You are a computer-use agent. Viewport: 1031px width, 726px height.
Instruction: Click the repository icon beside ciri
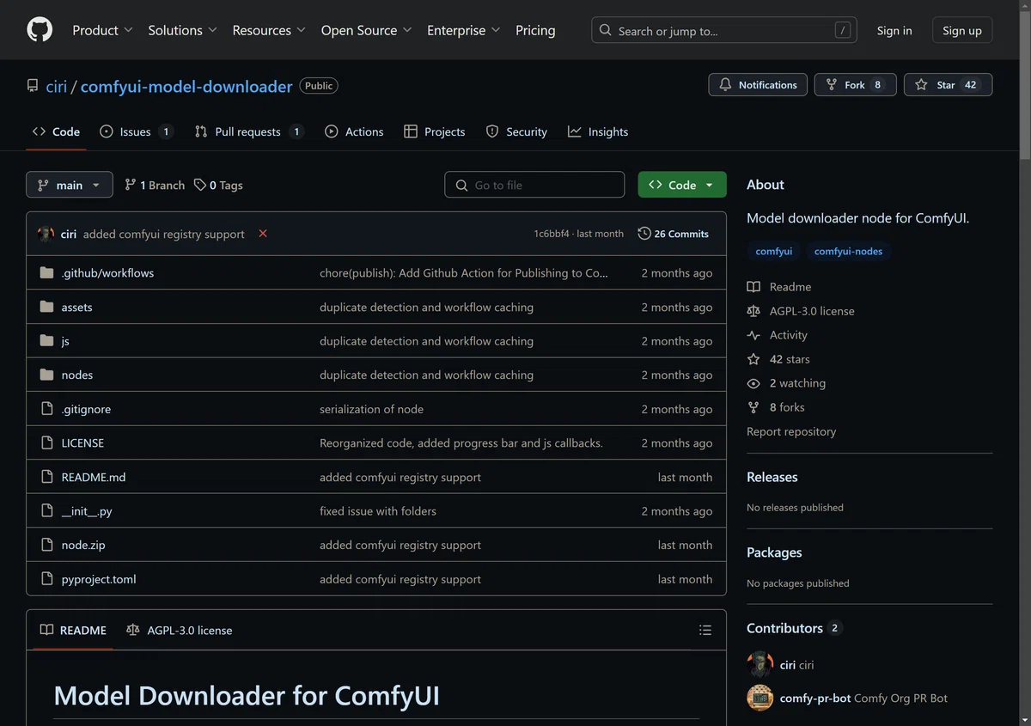33,86
